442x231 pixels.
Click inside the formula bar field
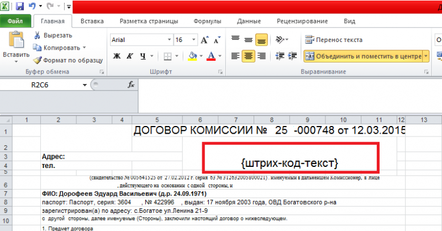(290, 96)
